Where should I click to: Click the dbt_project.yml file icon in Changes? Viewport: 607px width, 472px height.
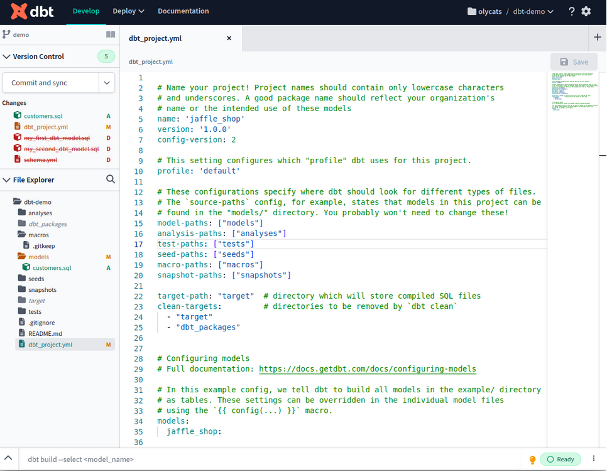coord(18,126)
